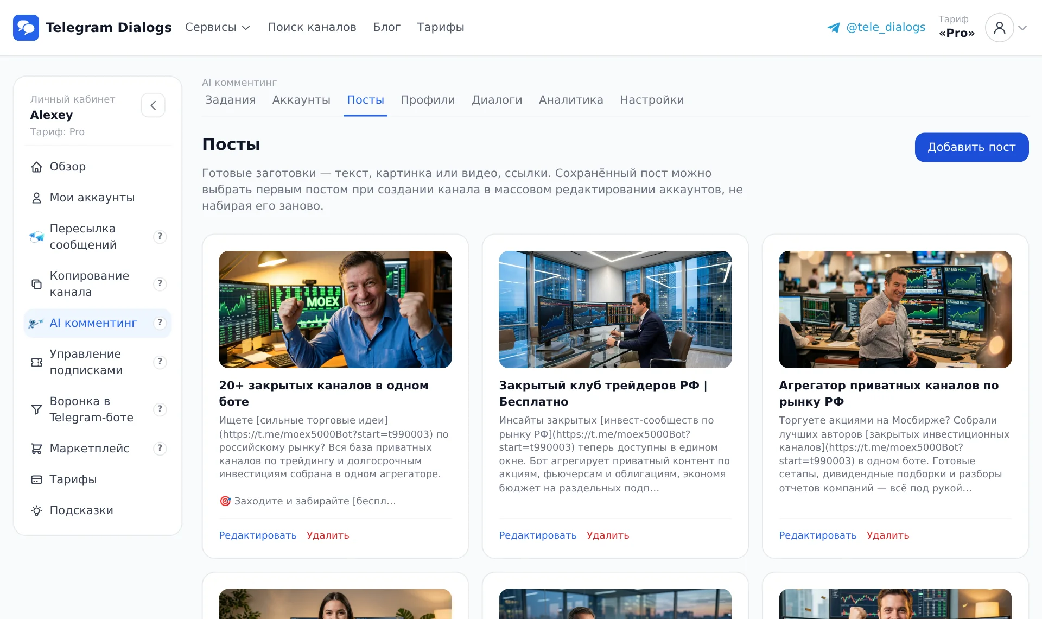Click the Telegram paper plane icon
This screenshot has width=1042, height=619.
[x=834, y=28]
